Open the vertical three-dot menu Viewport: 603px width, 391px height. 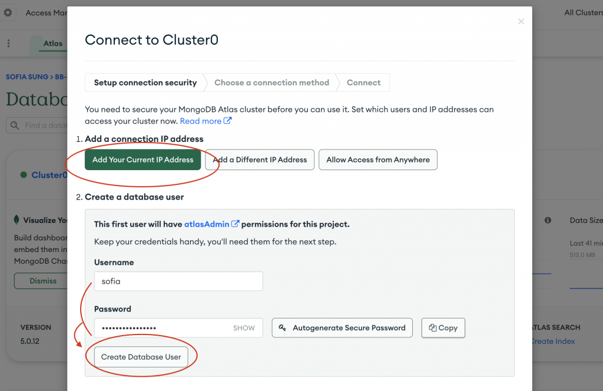click(x=8, y=44)
